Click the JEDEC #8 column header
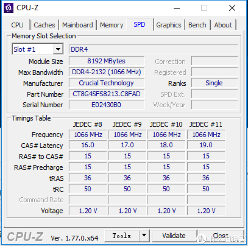This screenshot has height=246, width=248. click(x=88, y=124)
